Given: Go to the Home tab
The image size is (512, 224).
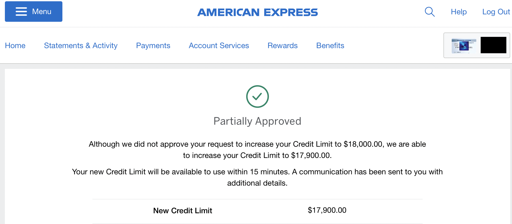Looking at the screenshot, I should [x=15, y=46].
